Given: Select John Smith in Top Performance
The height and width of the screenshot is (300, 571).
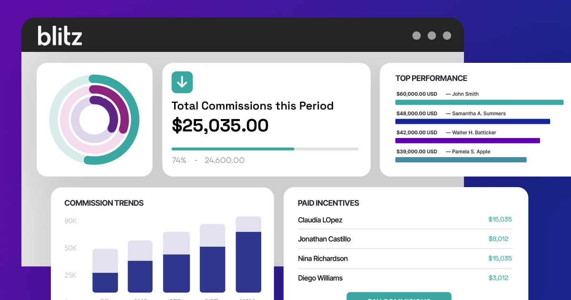Looking at the screenshot, I should pyautogui.click(x=465, y=94).
